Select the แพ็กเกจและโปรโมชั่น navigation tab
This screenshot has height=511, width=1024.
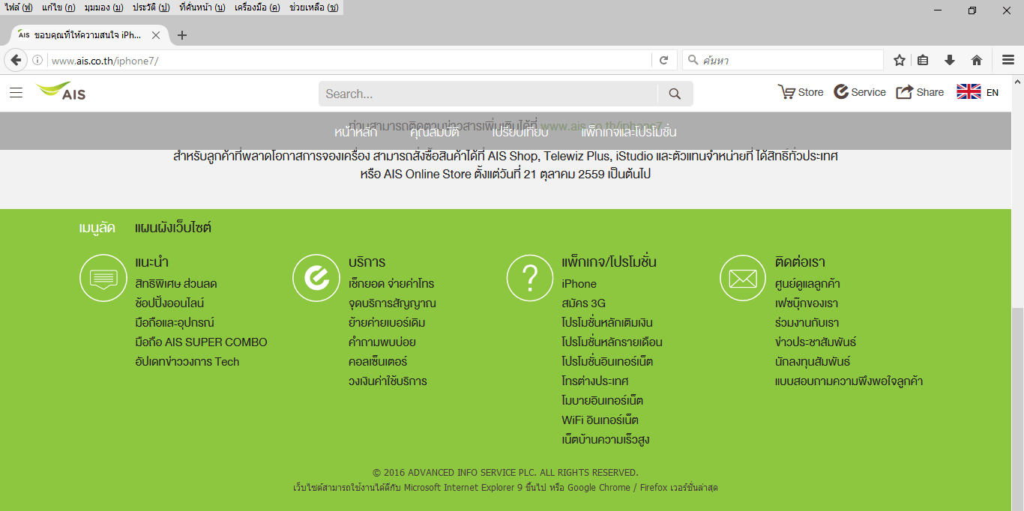point(629,132)
